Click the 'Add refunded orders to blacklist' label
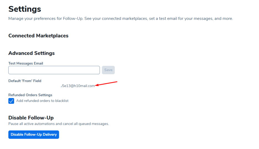The image size is (259, 149). click(42, 101)
